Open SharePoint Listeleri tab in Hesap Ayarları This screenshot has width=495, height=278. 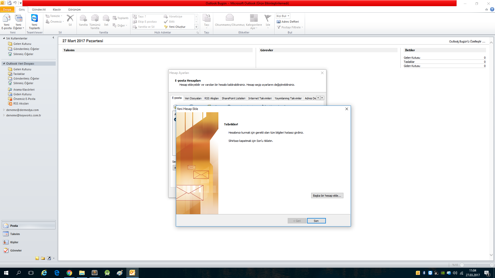click(233, 98)
